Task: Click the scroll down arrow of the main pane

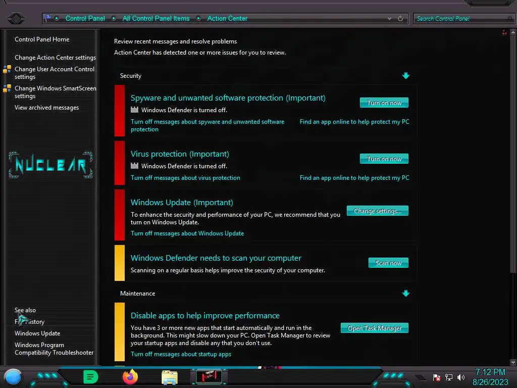Action: tap(513, 362)
